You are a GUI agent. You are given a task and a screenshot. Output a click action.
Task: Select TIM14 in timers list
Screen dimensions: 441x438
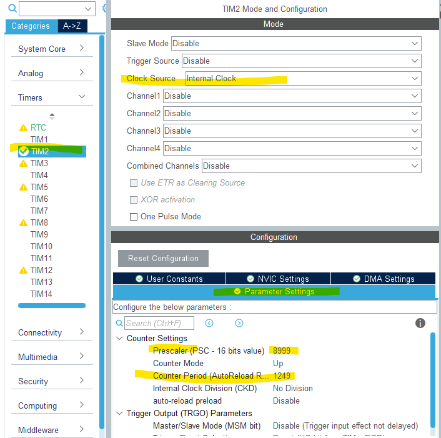[x=41, y=294]
